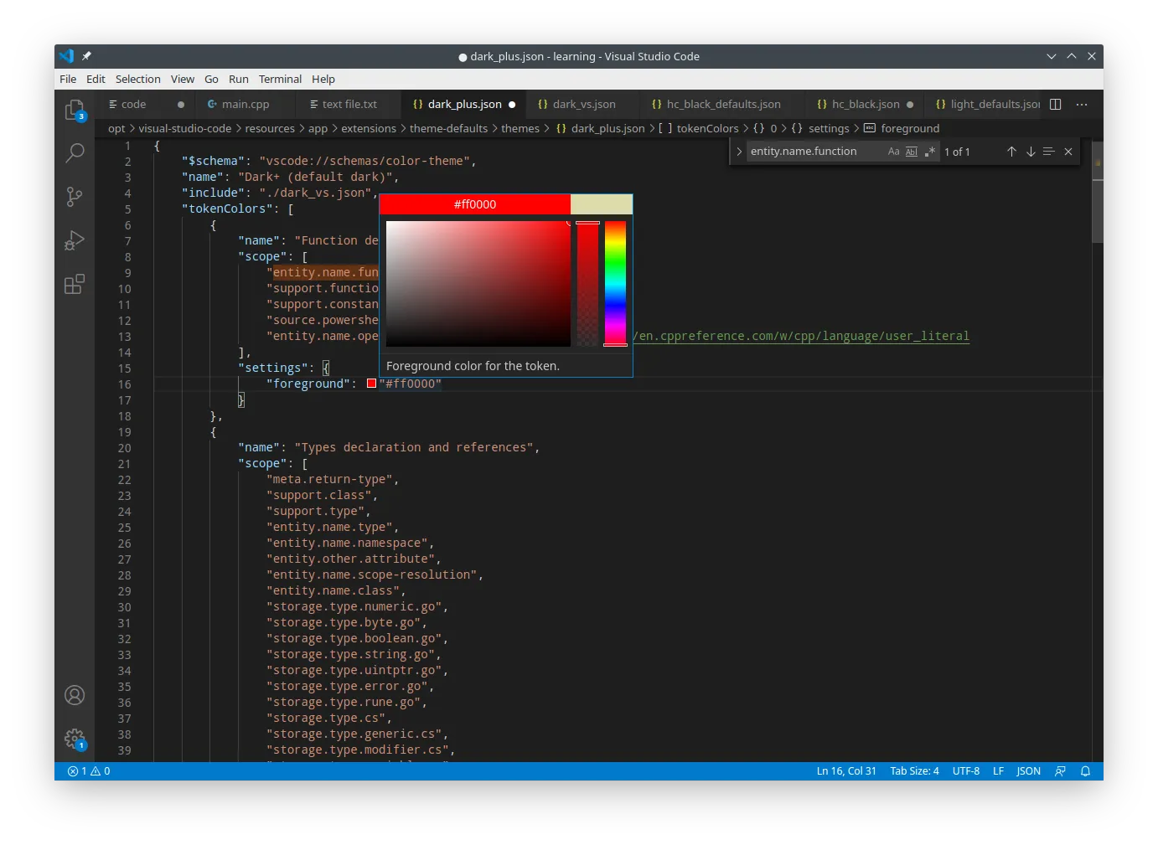Go to previous find match arrow
Image resolution: width=1158 pixels, height=845 pixels.
pyautogui.click(x=1011, y=152)
